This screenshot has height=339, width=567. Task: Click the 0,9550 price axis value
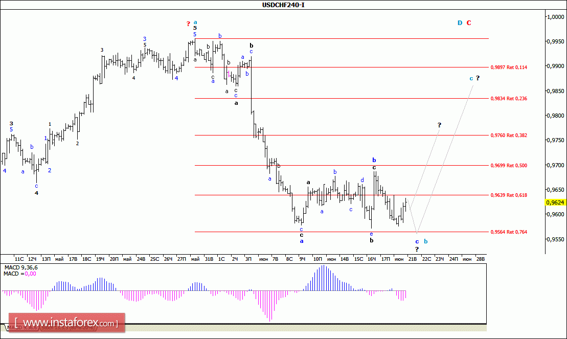point(555,239)
